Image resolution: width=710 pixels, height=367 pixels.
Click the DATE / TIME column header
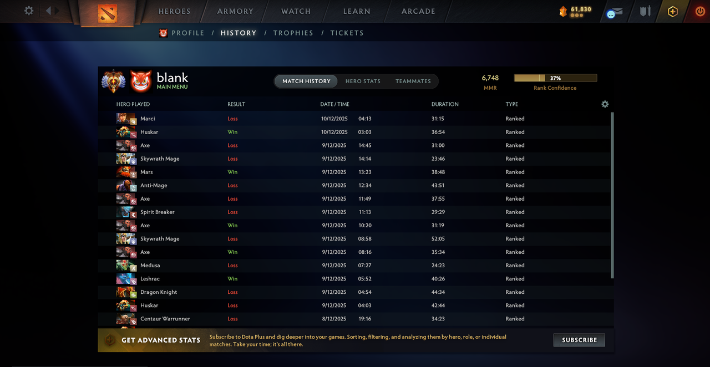(x=334, y=104)
